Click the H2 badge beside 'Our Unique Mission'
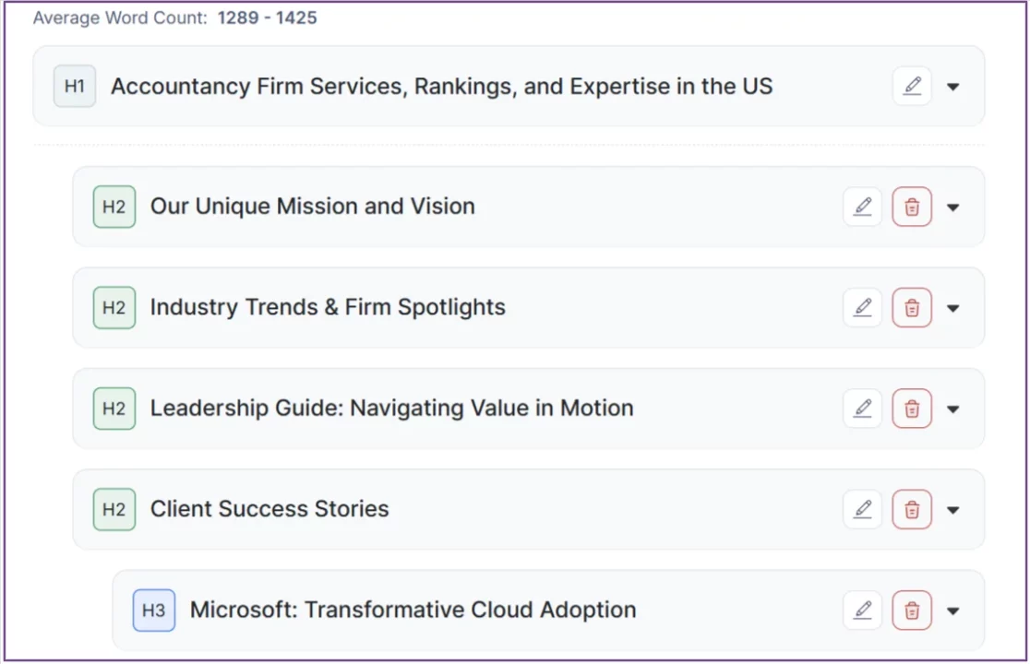 [x=114, y=207]
